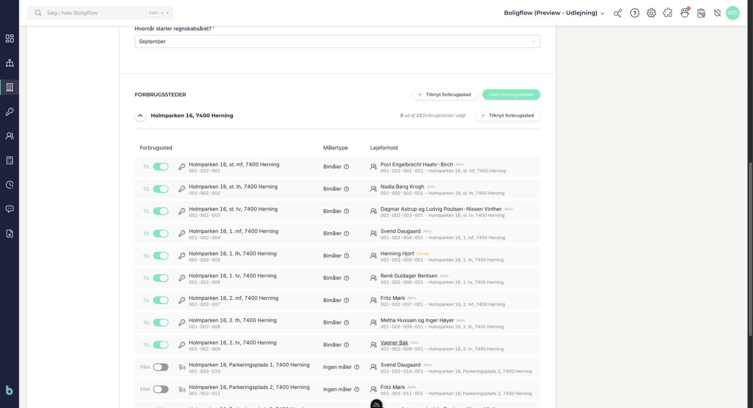Open the key icon in left sidebar

(x=10, y=112)
